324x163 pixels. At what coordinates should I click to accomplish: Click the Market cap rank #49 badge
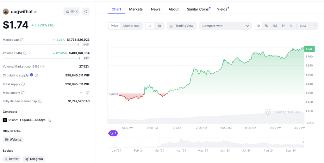(86, 44)
